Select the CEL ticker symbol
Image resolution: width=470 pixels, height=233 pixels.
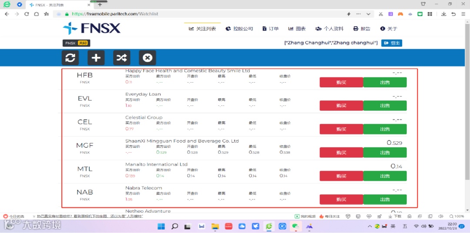(85, 122)
